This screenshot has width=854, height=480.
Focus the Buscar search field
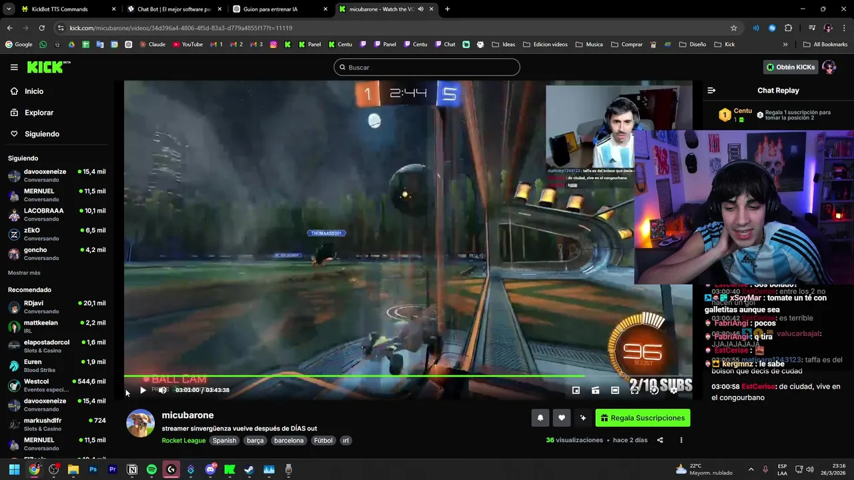[427, 67]
